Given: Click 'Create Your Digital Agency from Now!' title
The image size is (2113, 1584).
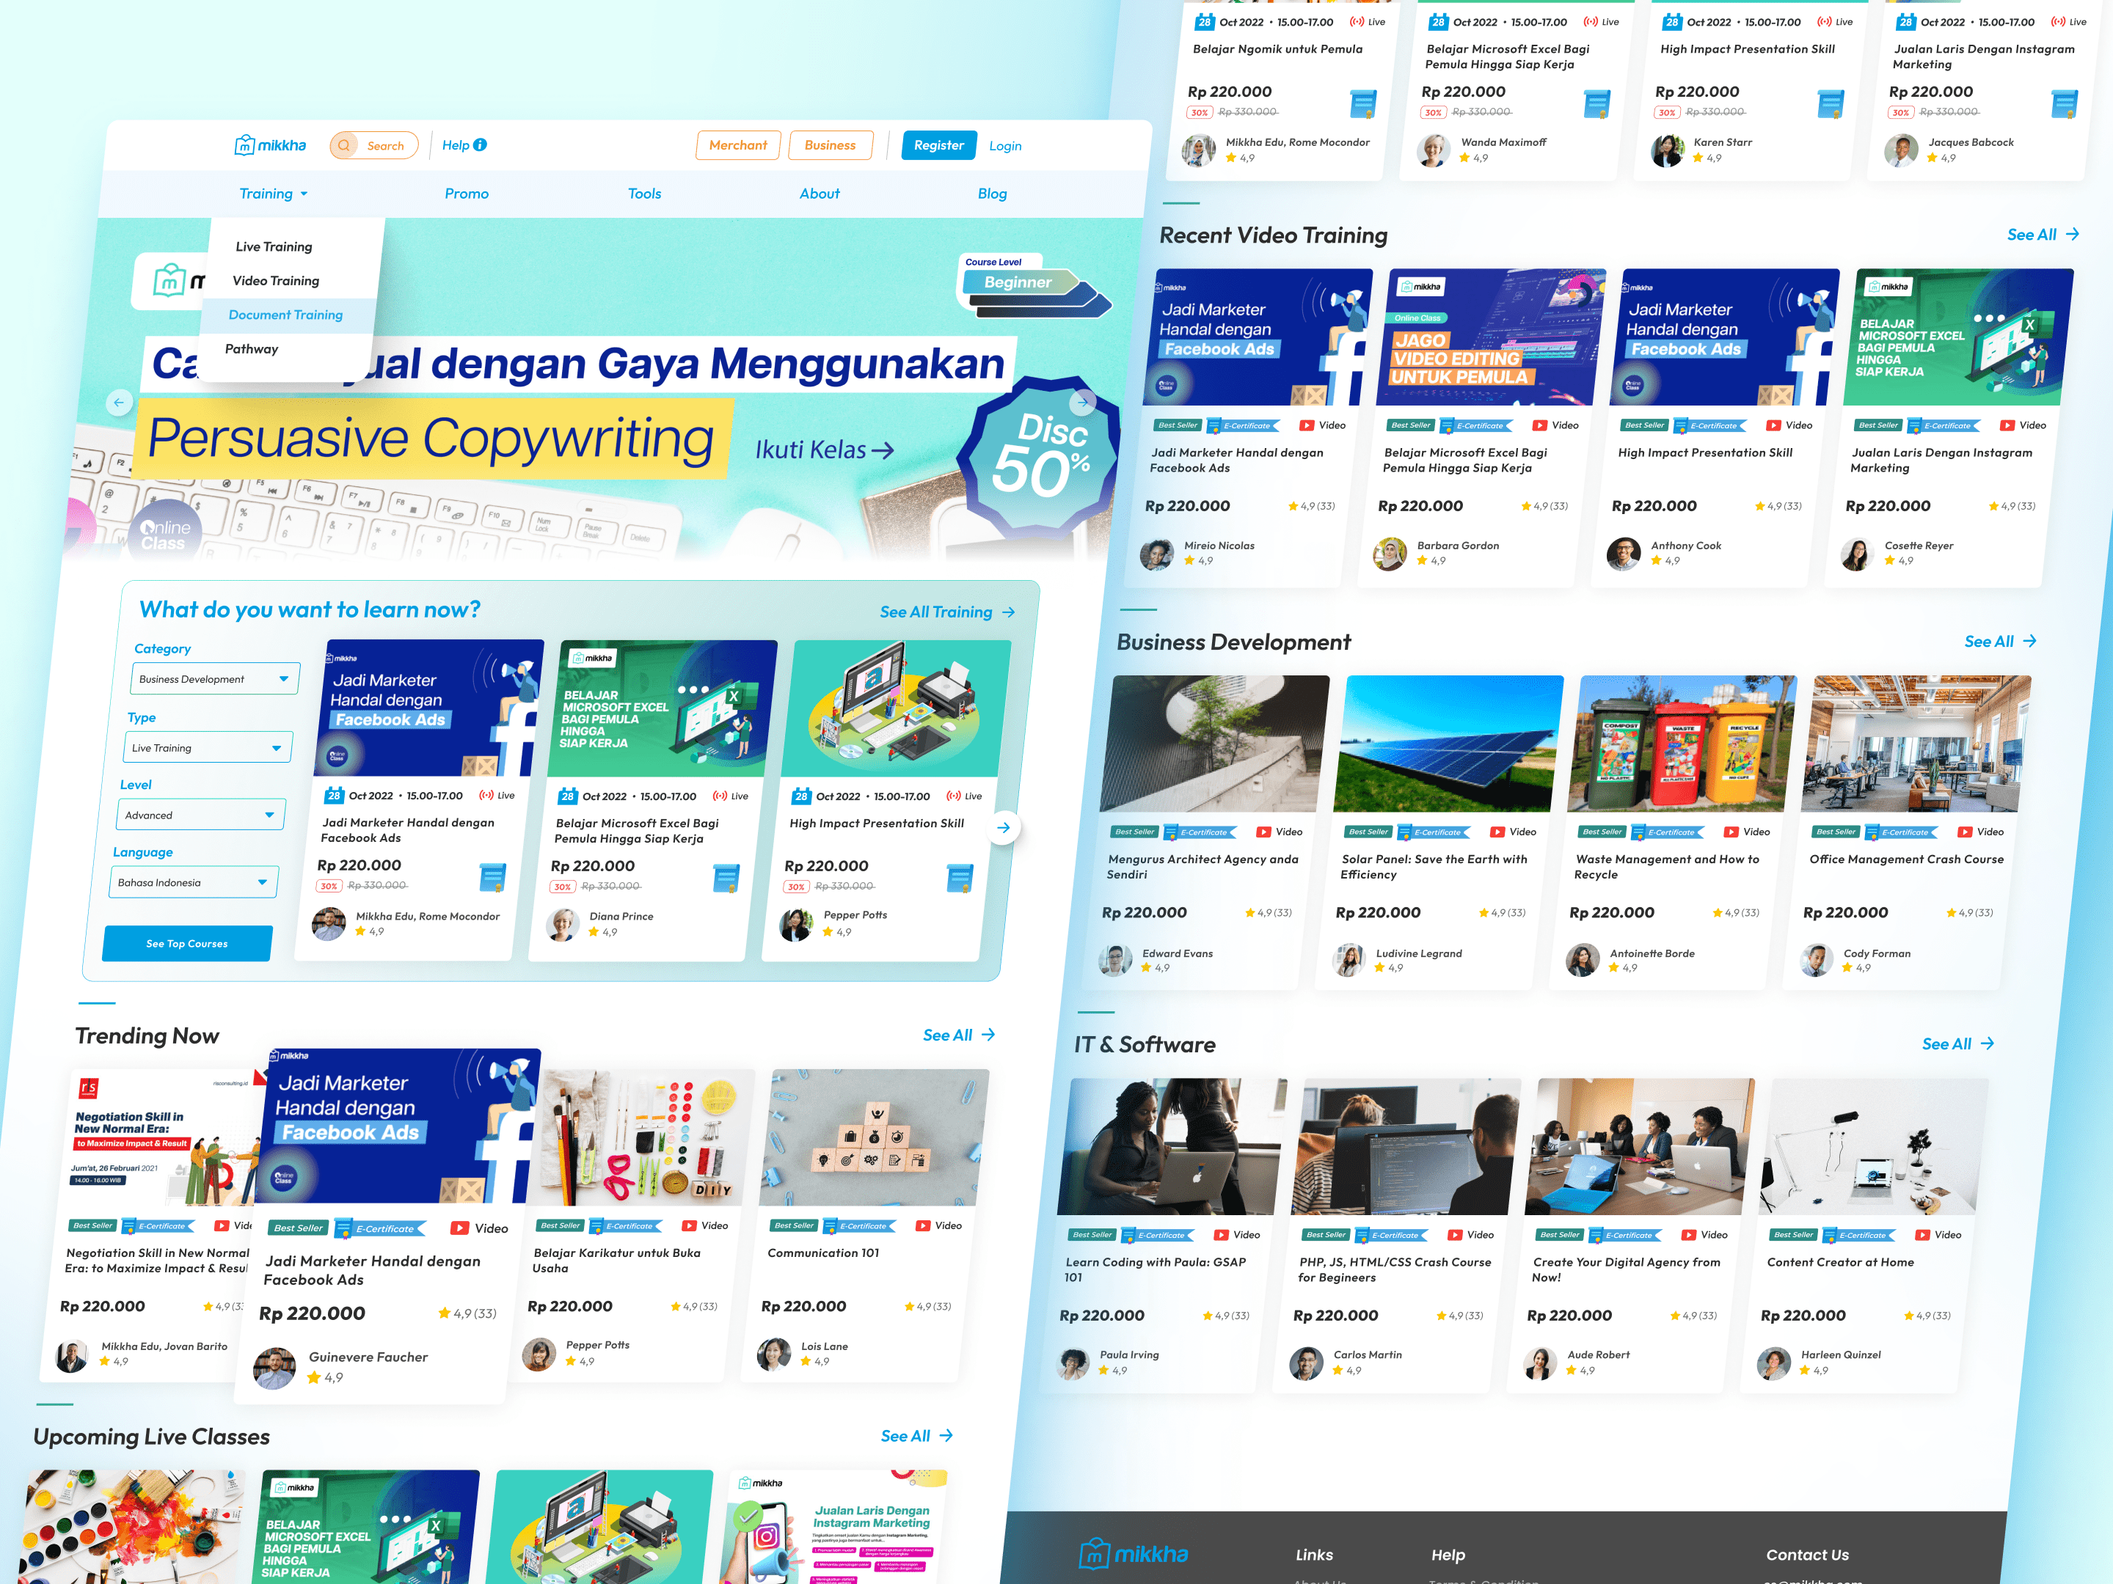Looking at the screenshot, I should 1626,1270.
